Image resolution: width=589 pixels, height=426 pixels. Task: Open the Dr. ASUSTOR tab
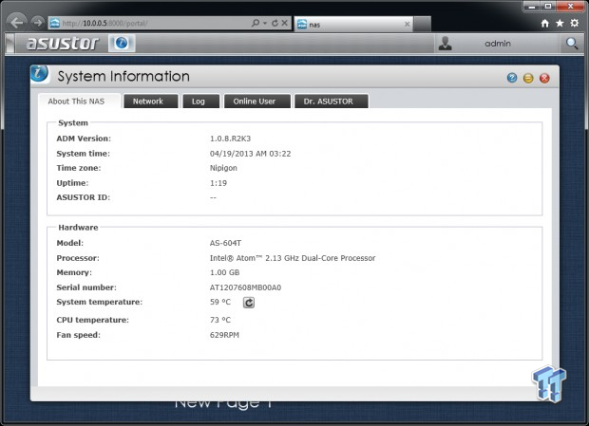tap(331, 102)
